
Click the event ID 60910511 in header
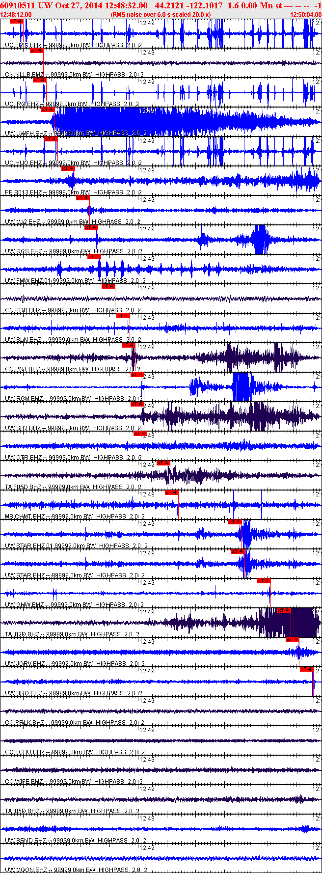(17, 5)
